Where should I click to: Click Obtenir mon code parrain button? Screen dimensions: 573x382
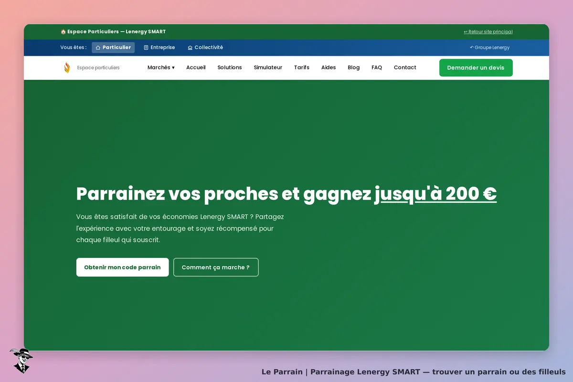pos(123,267)
